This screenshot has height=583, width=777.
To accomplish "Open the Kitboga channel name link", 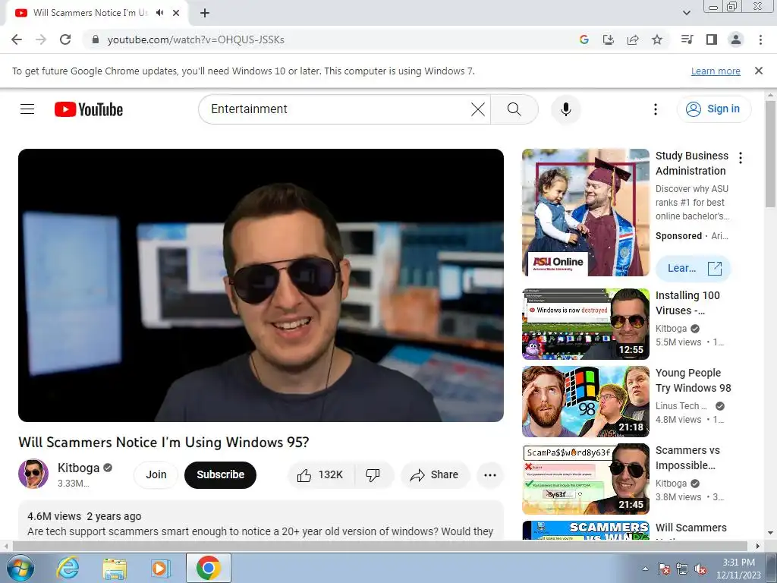I will click(x=78, y=468).
